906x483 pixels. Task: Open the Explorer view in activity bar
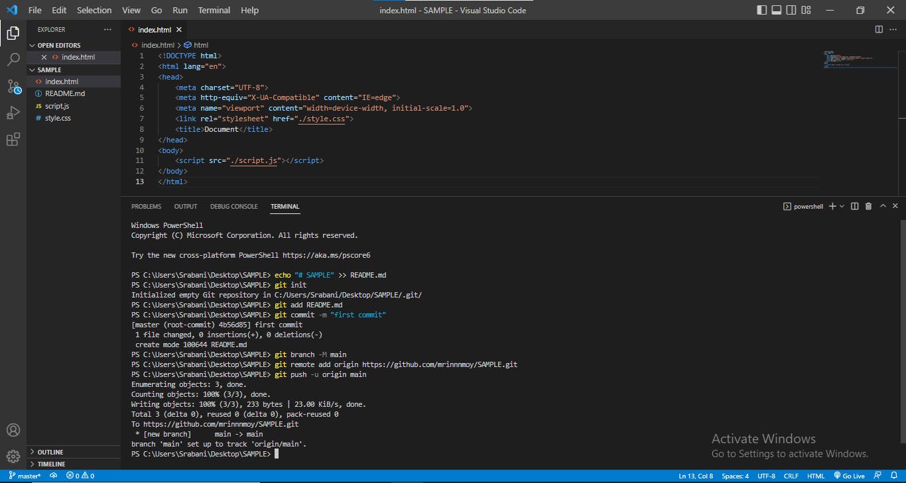13,32
